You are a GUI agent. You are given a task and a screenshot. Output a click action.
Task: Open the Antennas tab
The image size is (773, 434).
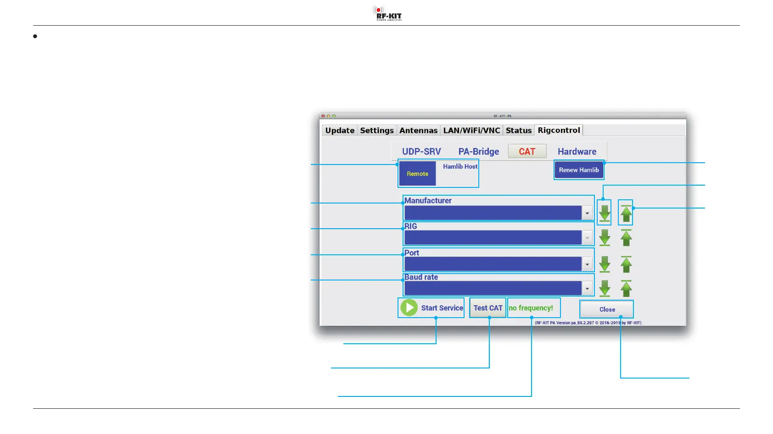pyautogui.click(x=419, y=131)
